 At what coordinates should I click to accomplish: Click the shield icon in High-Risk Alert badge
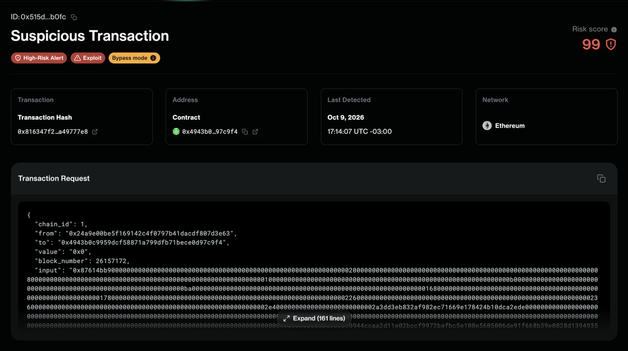coord(18,58)
